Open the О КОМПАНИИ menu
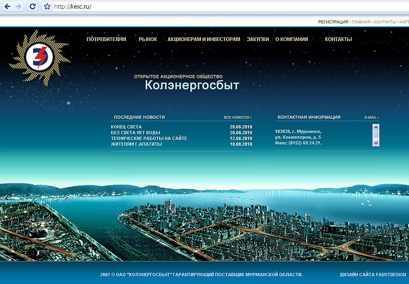Screen dimensions: 409x284 coord(291,39)
